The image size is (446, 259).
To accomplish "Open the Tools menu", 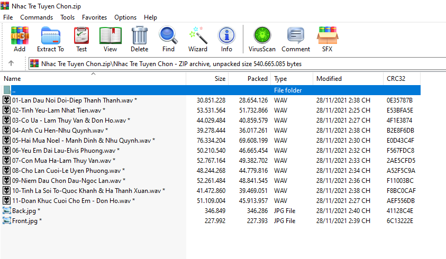I will click(67, 17).
